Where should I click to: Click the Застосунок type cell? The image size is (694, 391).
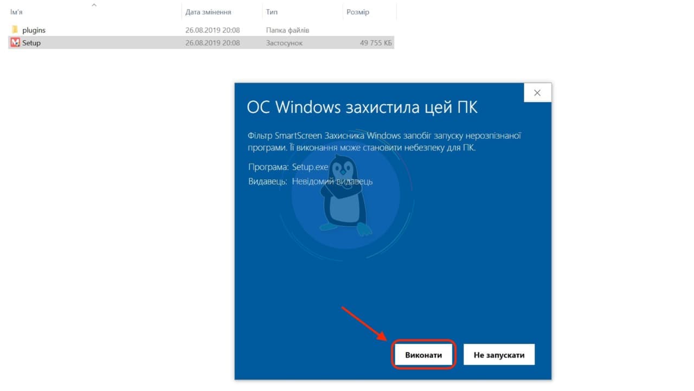[284, 43]
